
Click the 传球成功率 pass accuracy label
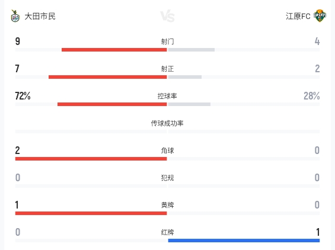click(x=167, y=123)
